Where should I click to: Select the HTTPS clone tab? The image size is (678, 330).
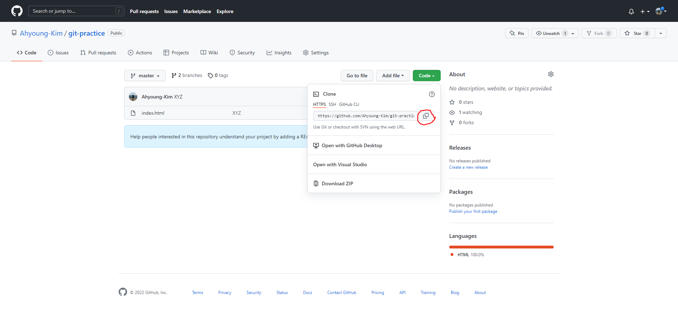tap(320, 104)
